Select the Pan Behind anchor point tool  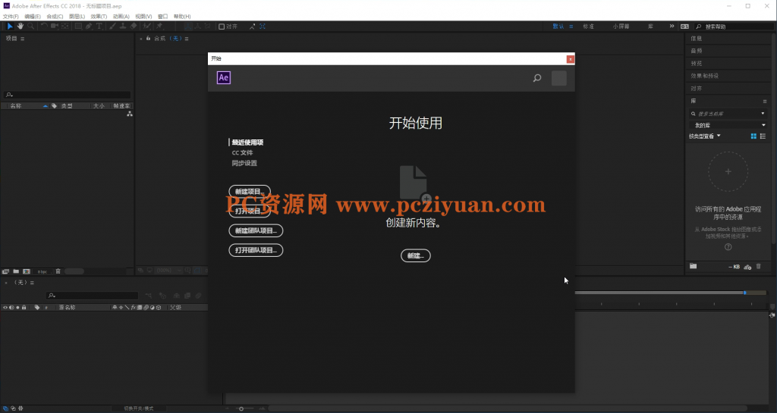65,27
